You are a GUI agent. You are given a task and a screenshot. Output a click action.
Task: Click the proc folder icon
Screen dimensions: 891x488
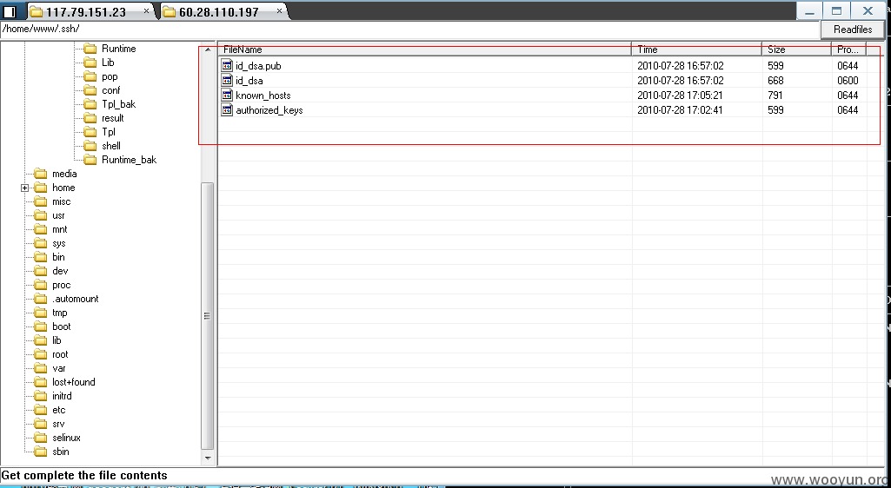[40, 285]
